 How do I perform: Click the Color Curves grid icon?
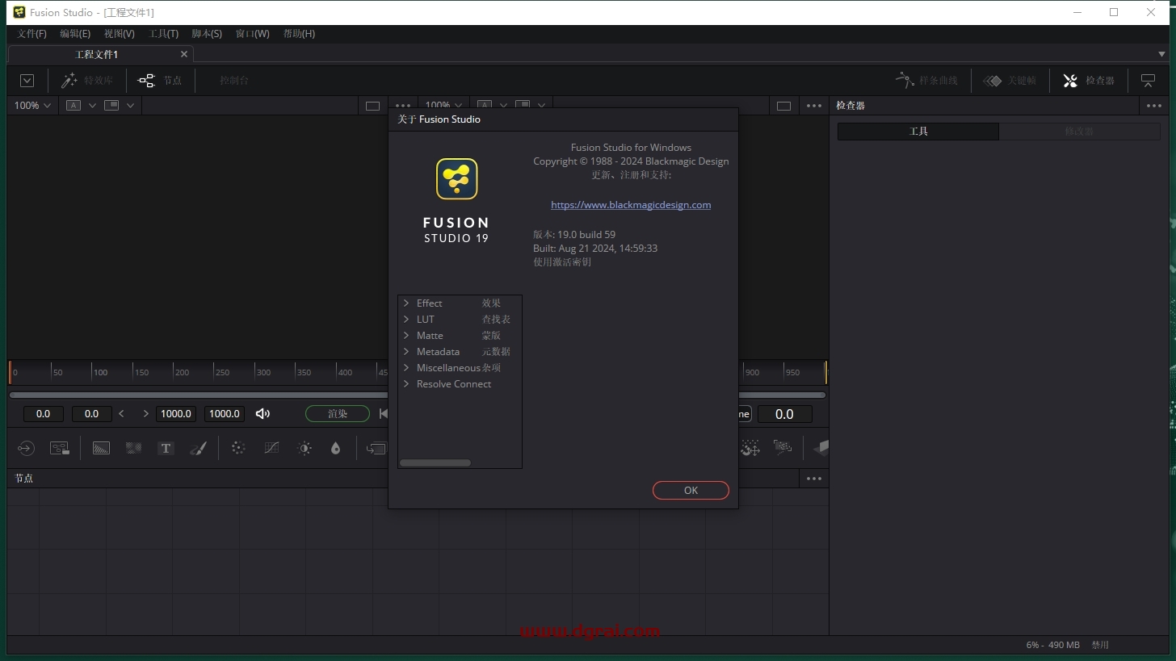(271, 448)
